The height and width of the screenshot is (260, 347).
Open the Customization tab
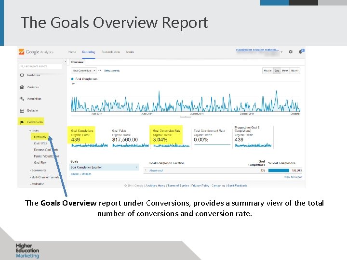pyautogui.click(x=110, y=52)
